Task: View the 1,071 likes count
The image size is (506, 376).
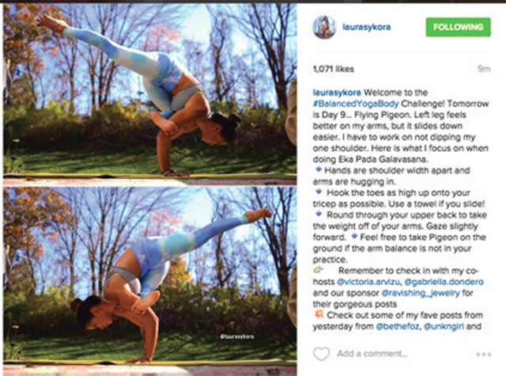Action: pyautogui.click(x=334, y=69)
